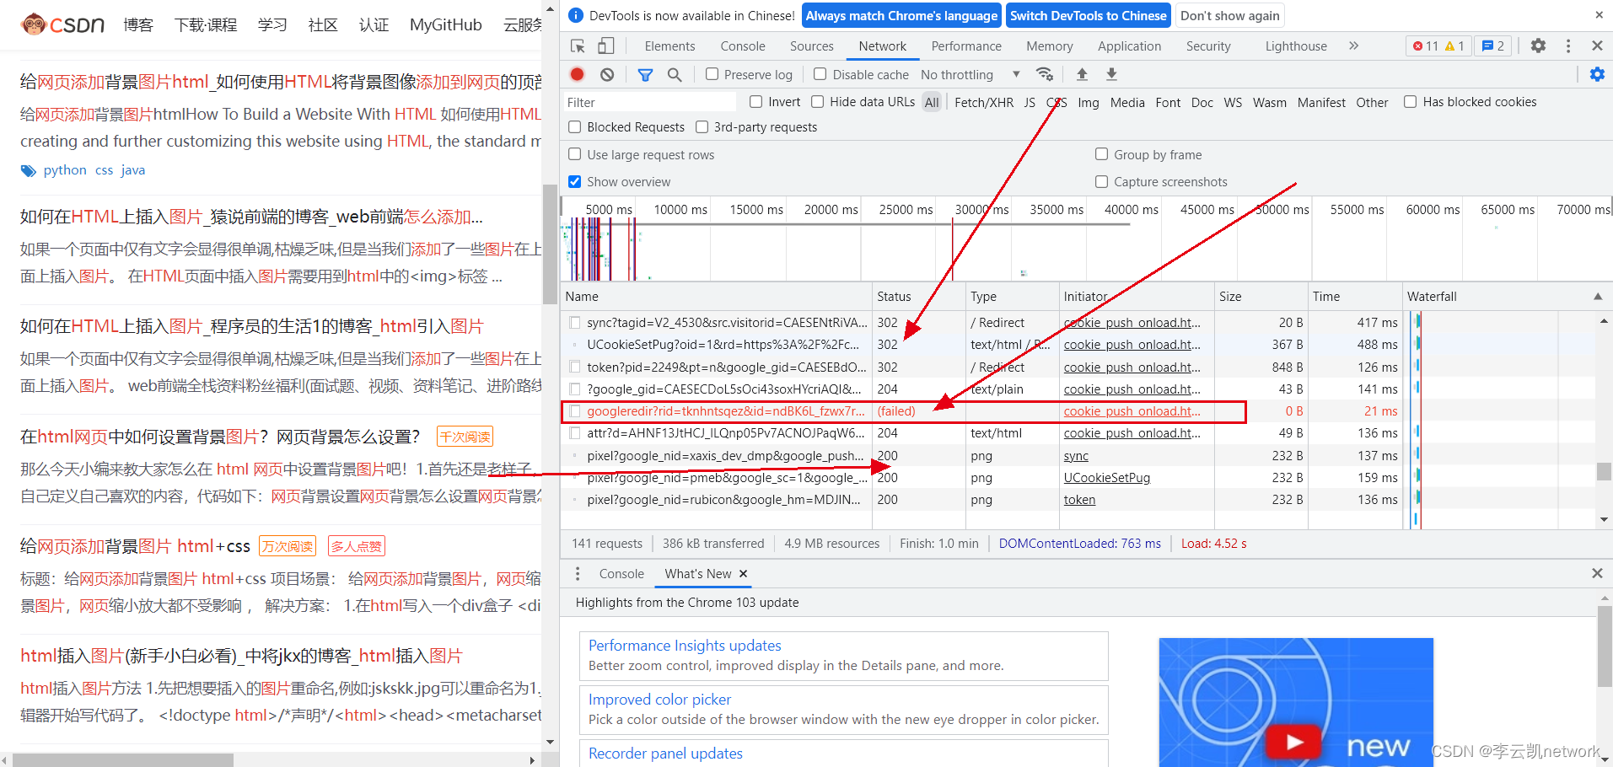Toggle the network filter funnel icon
This screenshot has width=1613, height=767.
(x=645, y=74)
